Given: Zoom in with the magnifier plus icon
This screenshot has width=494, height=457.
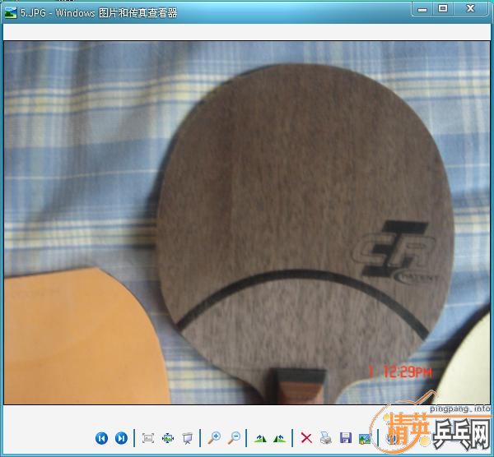Looking at the screenshot, I should [214, 438].
